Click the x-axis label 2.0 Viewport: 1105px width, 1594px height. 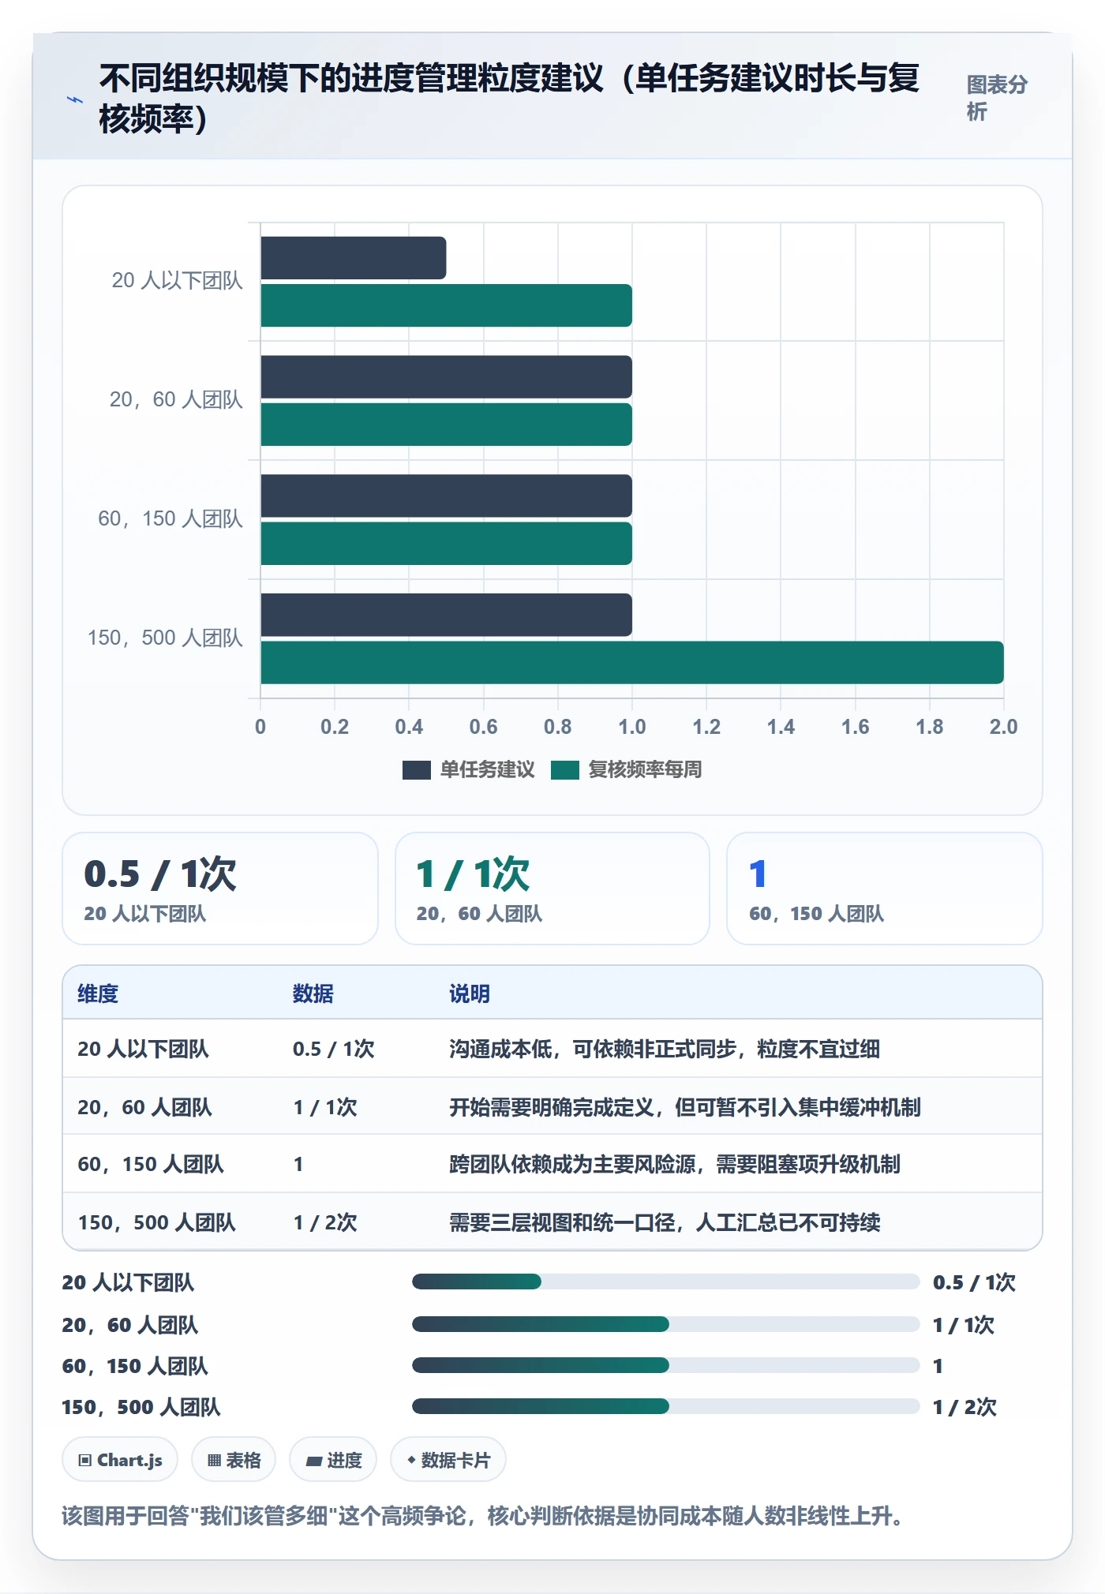[1003, 727]
